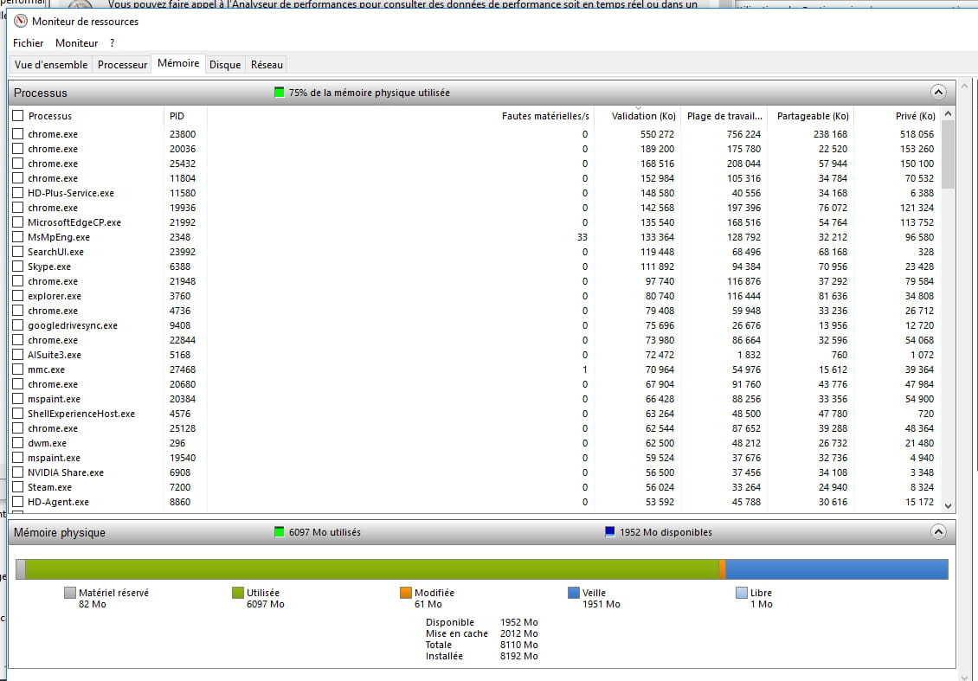Toggle the select-all Processus header checkbox
978x681 pixels.
[x=18, y=115]
